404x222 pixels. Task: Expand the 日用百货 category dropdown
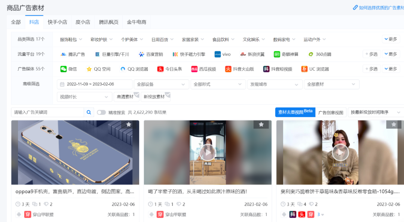click(162, 39)
